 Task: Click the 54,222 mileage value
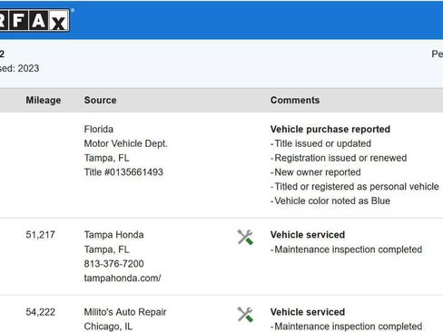(x=40, y=312)
